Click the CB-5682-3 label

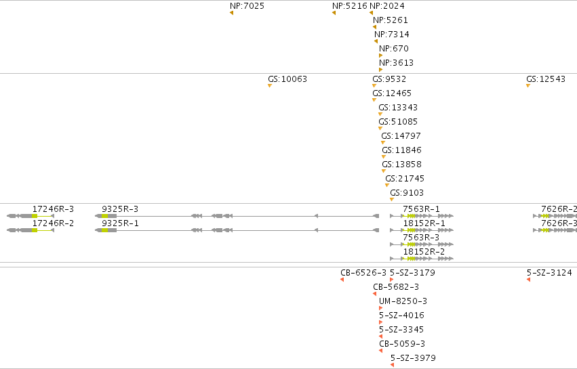point(396,287)
